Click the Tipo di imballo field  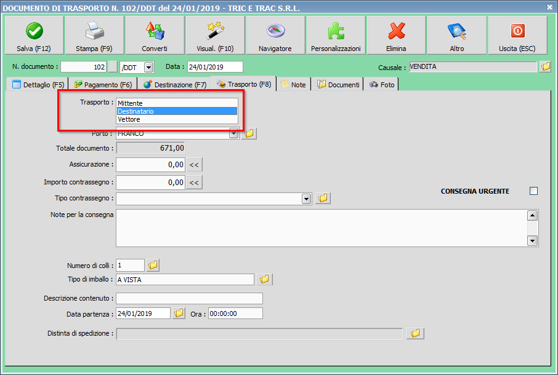[185, 280]
